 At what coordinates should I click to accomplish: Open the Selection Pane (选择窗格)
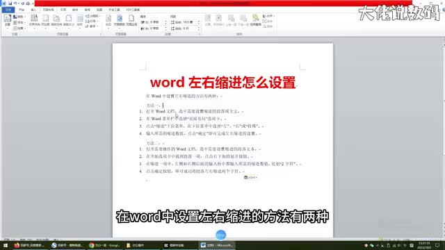click(x=256, y=20)
